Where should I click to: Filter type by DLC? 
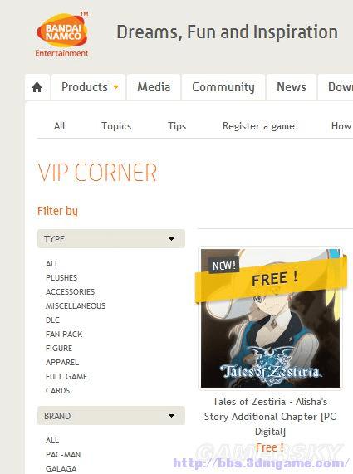[52, 320]
